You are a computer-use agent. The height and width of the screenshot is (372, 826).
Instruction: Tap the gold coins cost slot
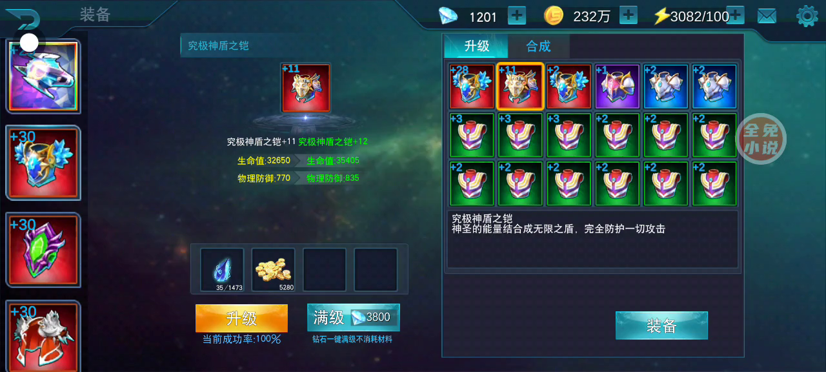(273, 270)
